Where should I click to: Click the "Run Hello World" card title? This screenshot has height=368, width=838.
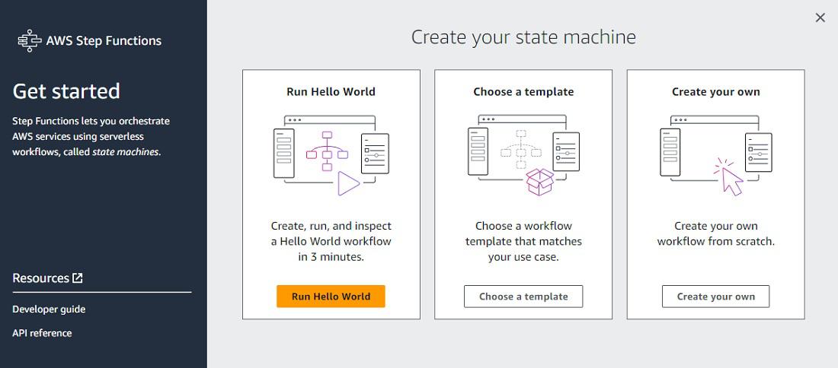coord(331,92)
